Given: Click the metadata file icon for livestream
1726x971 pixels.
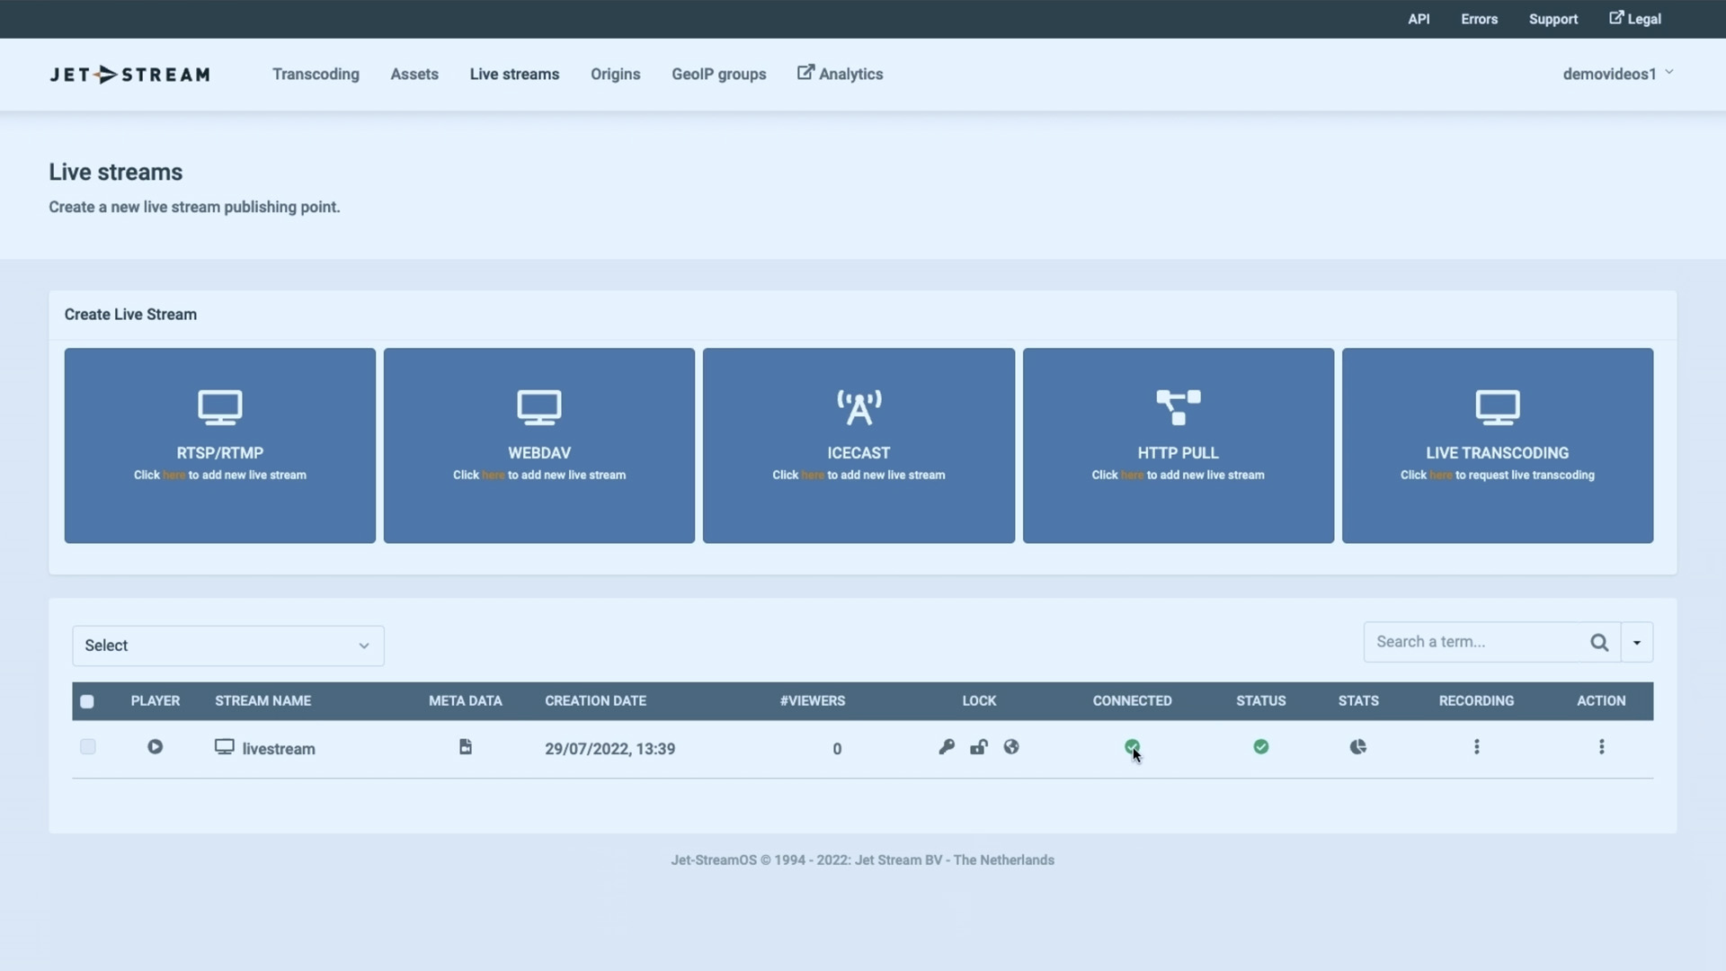Looking at the screenshot, I should point(466,747).
